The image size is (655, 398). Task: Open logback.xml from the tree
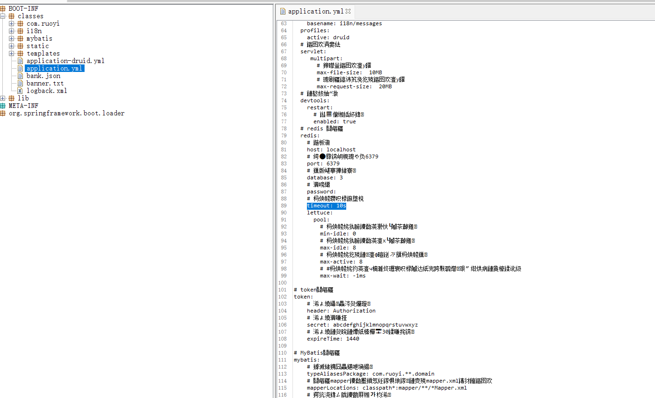click(x=47, y=91)
